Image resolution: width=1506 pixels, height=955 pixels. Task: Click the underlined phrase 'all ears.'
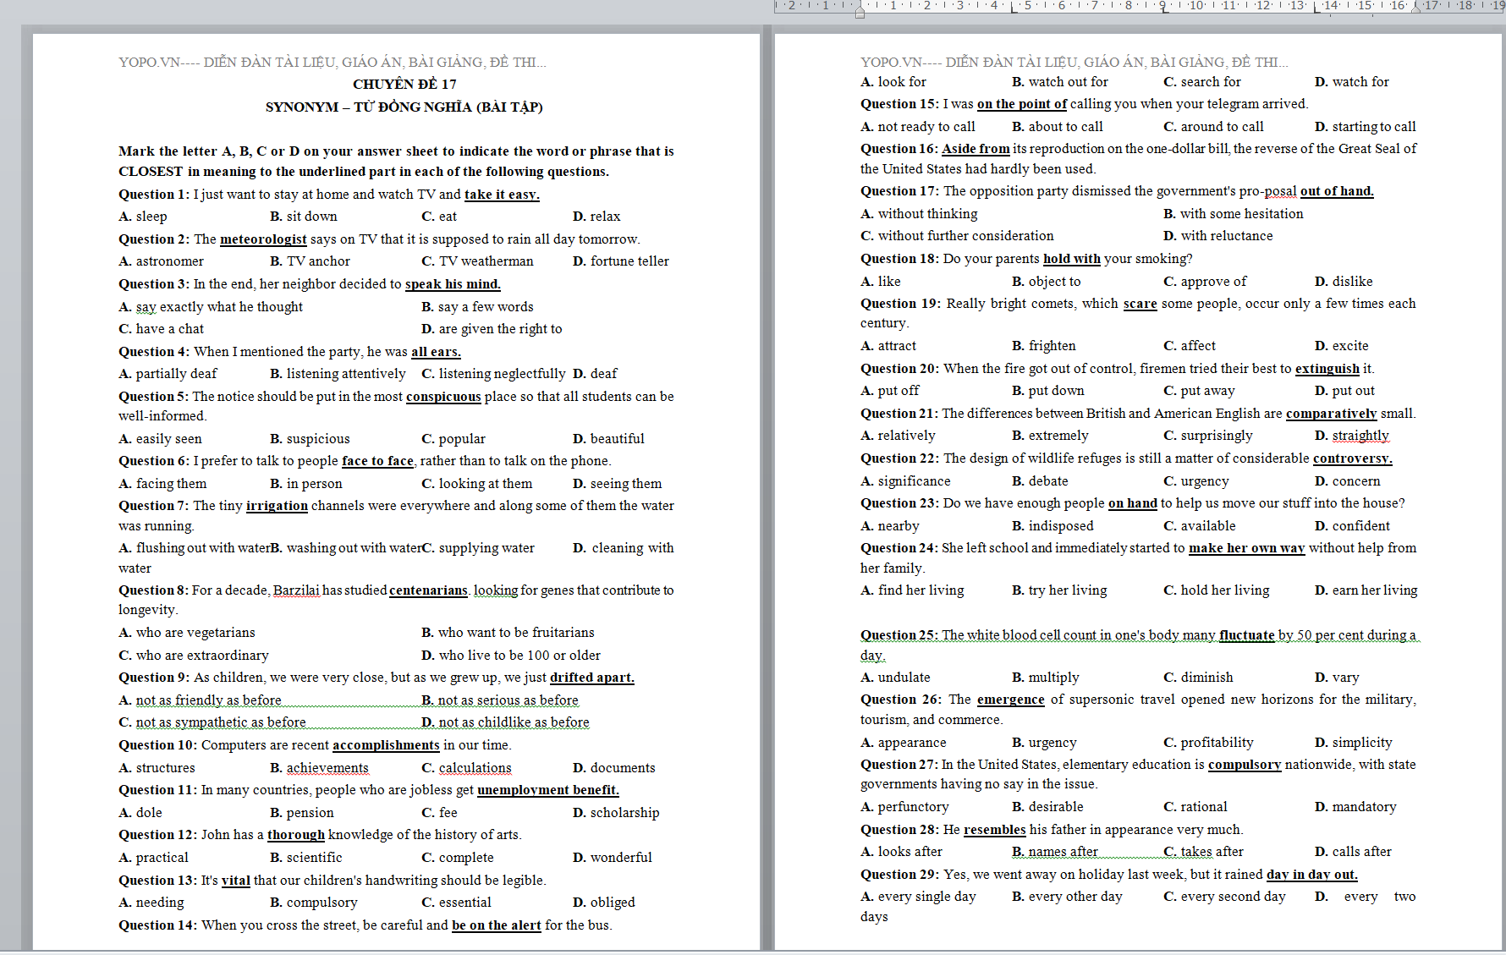pos(436,352)
